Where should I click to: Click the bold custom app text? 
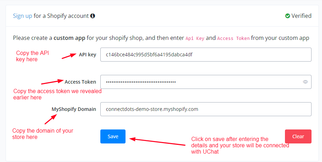70,38
